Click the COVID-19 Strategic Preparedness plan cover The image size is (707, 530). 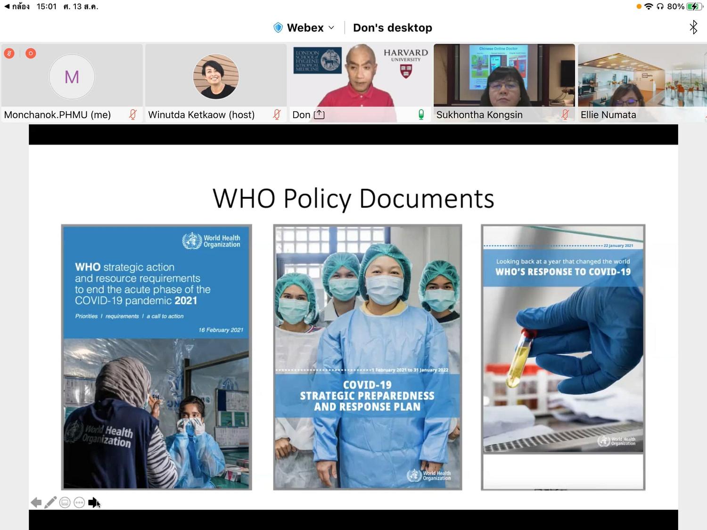(368, 357)
